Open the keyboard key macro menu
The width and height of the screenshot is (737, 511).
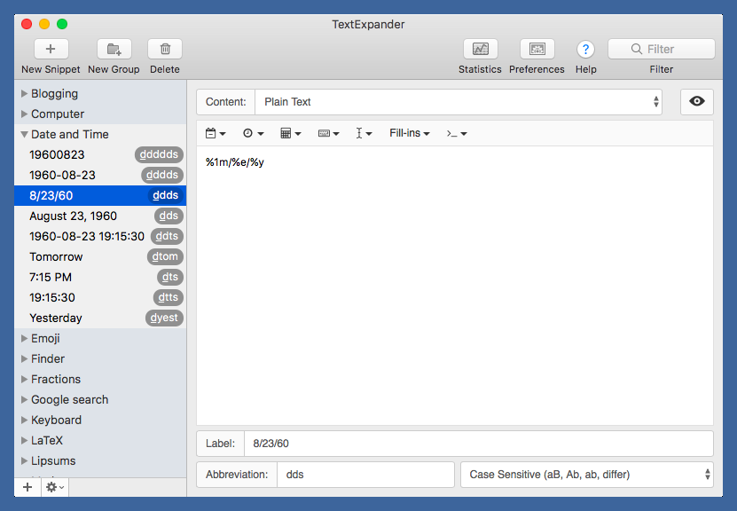tap(328, 133)
